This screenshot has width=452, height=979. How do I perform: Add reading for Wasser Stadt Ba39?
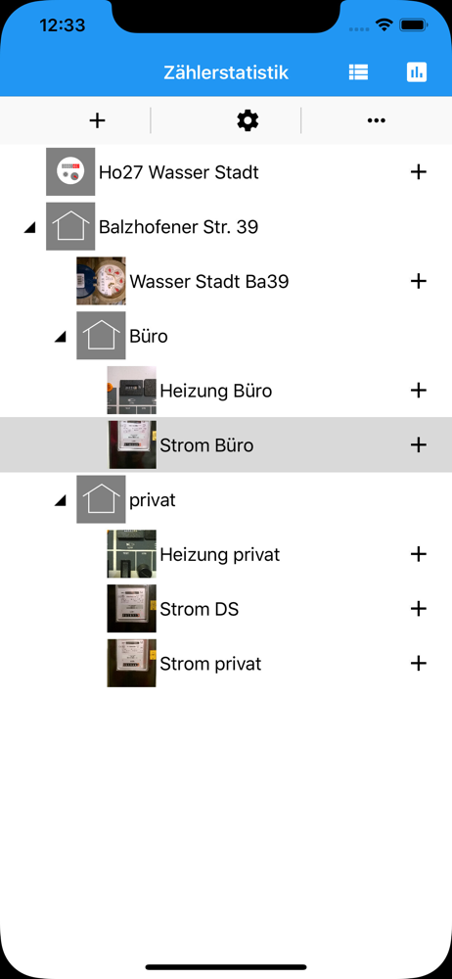click(419, 281)
